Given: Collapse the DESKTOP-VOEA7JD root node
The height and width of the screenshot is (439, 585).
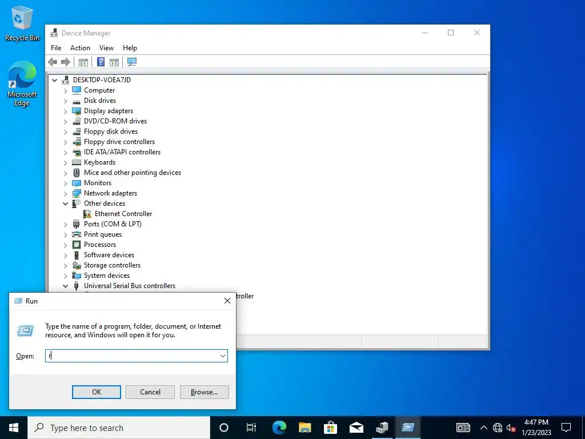Looking at the screenshot, I should point(54,80).
